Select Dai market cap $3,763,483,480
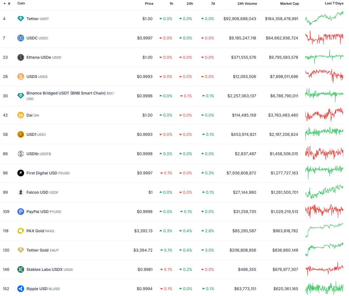Screen dimensions: 349x296 283,115
